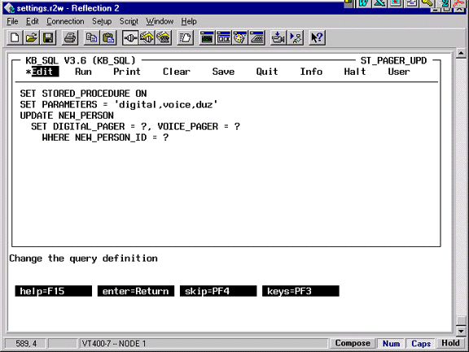Viewport: 469px width, 352px height.
Task: Click the Copy toolbar icon
Action: point(92,38)
